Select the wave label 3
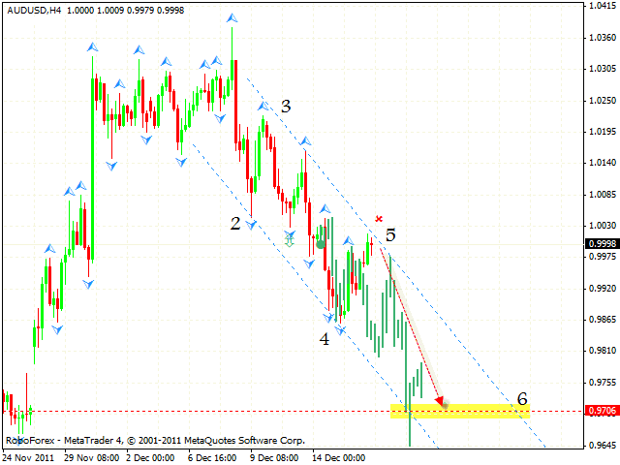Screen dimensions: 620x465 click(x=286, y=106)
